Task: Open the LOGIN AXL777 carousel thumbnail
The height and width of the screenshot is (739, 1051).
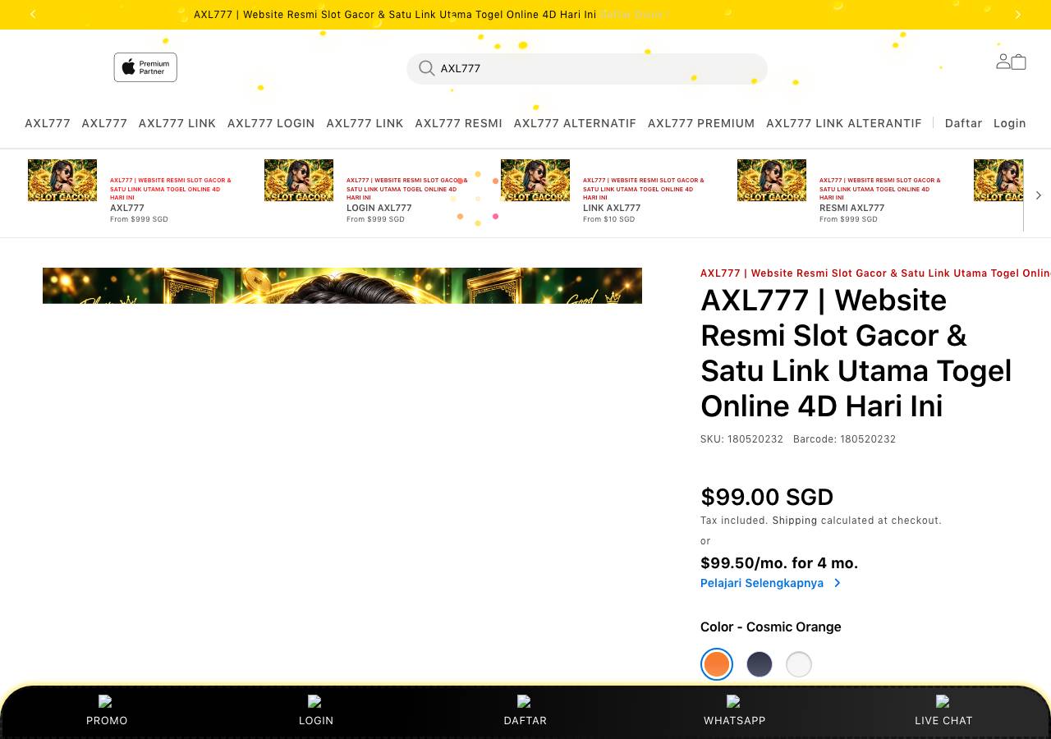Action: click(x=299, y=180)
